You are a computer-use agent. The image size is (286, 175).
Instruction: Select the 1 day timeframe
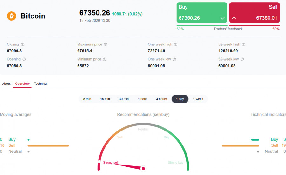[x=180, y=99]
